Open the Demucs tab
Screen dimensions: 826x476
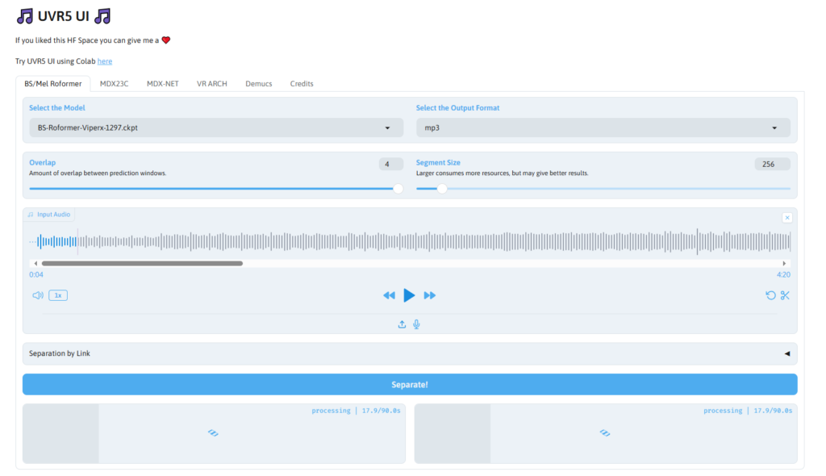pos(259,84)
